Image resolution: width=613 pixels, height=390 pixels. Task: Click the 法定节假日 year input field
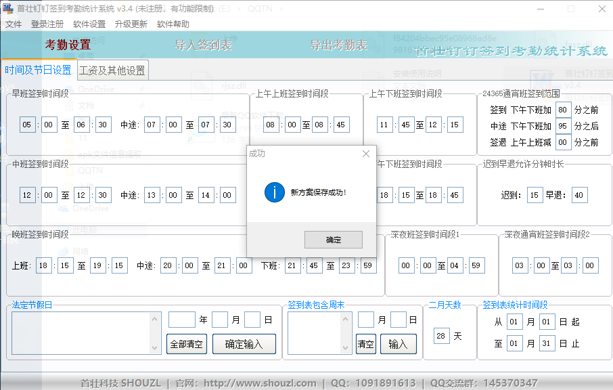[181, 320]
